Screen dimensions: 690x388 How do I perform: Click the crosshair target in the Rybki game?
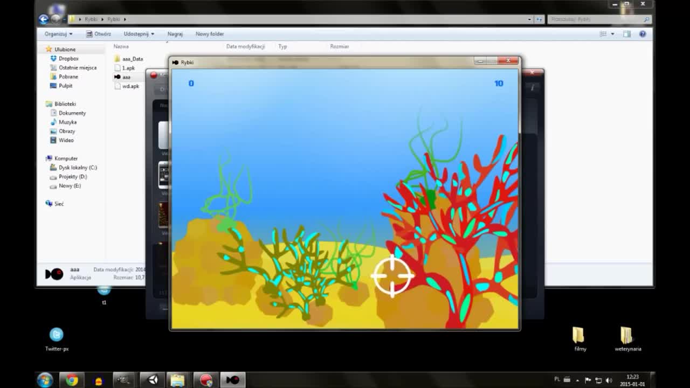pos(392,276)
